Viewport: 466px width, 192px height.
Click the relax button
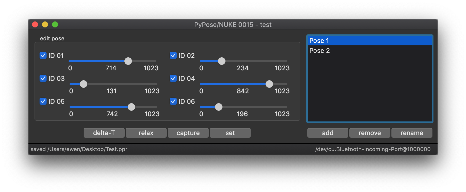coord(146,133)
